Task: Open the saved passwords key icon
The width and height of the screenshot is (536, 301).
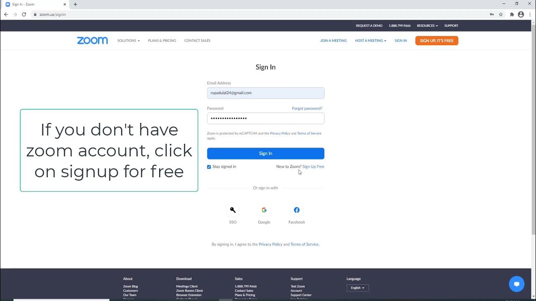Action: point(492,14)
